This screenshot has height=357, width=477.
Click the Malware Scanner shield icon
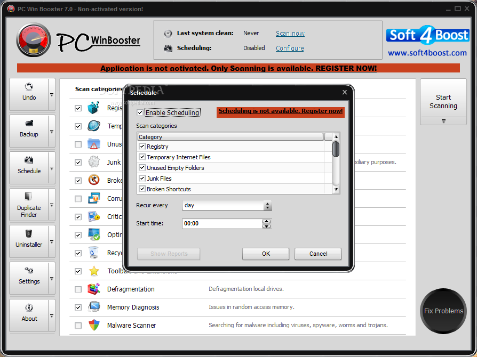[x=94, y=325]
